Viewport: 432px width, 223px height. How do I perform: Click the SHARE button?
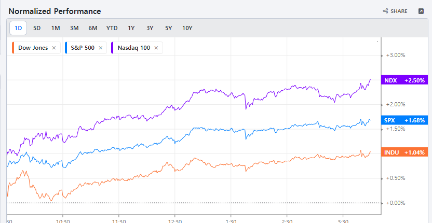[395, 11]
